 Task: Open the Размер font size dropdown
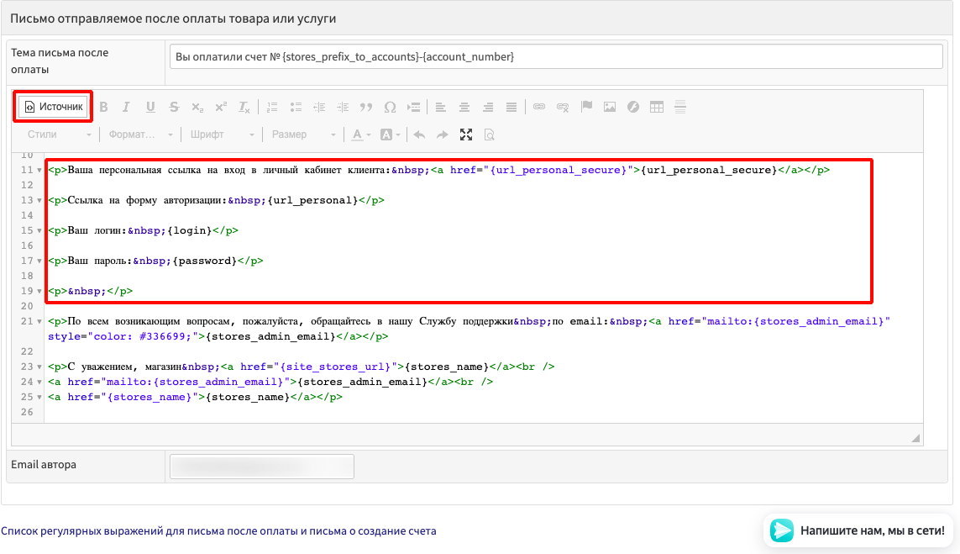point(303,135)
